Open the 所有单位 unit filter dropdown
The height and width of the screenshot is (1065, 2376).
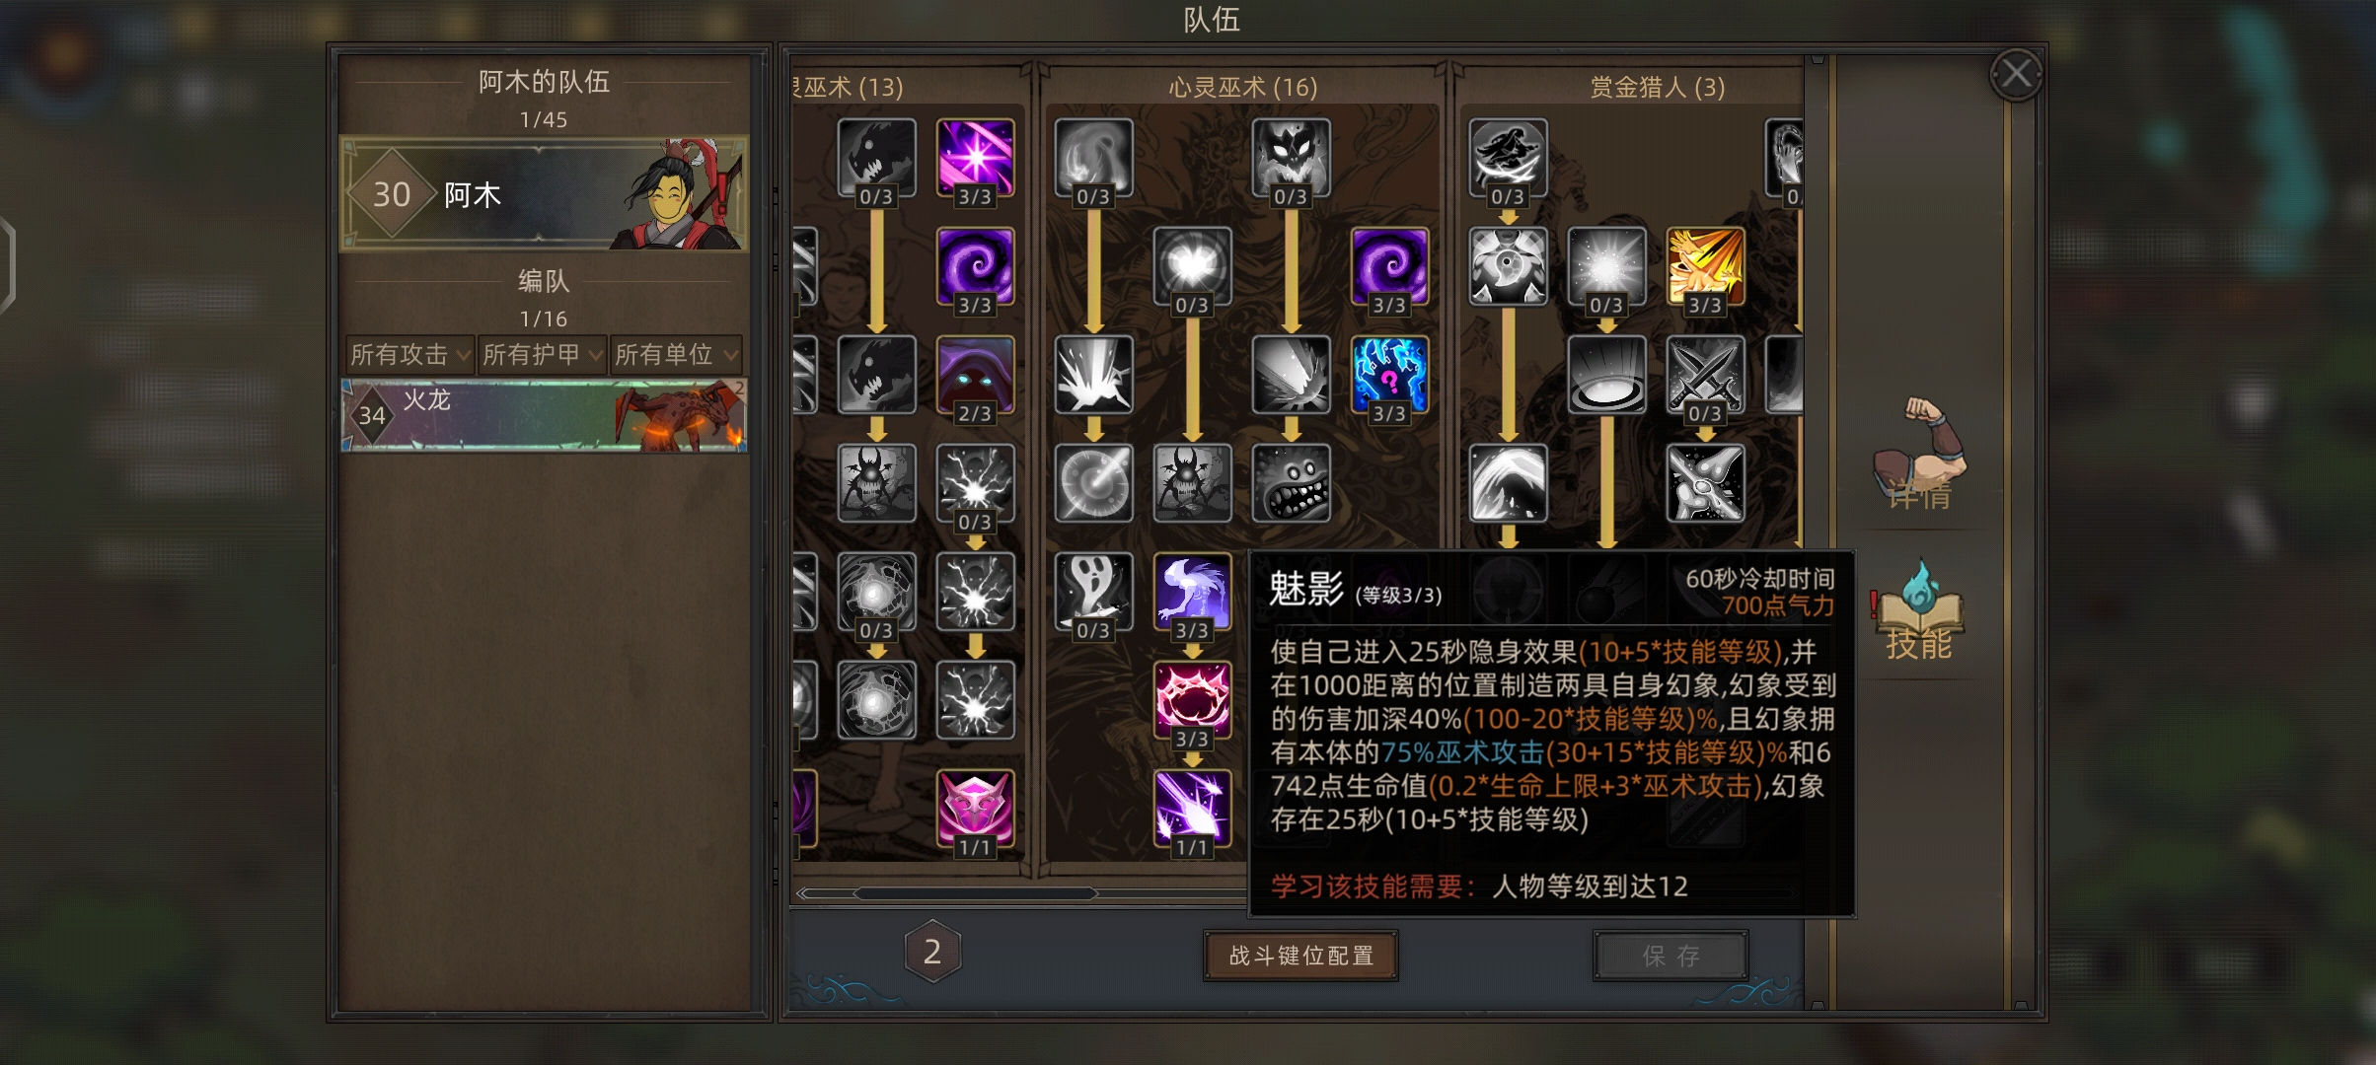[675, 354]
